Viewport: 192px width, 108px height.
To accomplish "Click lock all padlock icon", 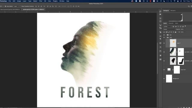I will pos(175,32).
